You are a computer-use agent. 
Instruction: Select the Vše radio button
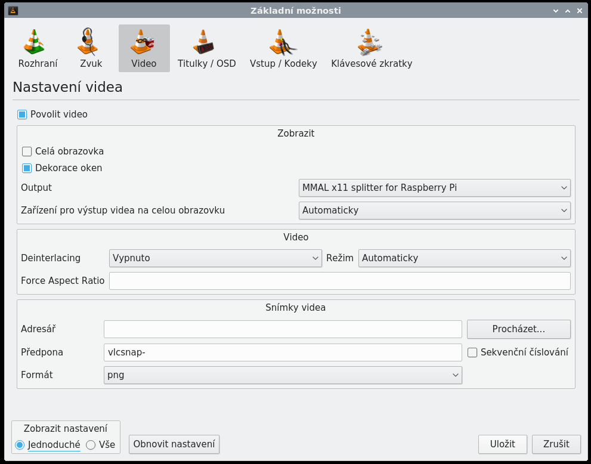[x=91, y=445]
